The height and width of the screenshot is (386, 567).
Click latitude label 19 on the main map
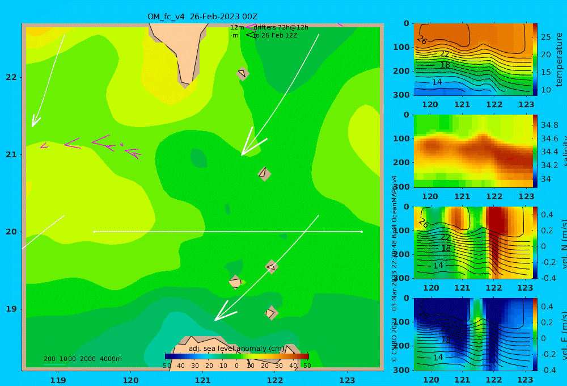[x=11, y=309]
